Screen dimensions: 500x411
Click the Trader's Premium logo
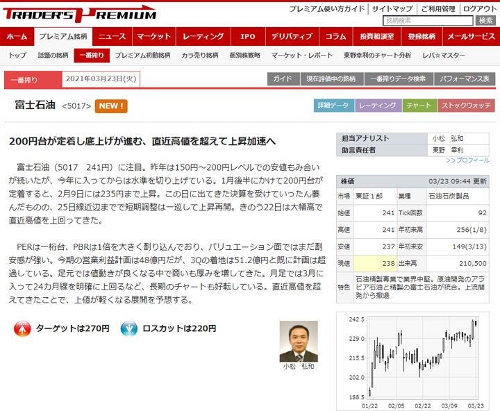[80, 14]
